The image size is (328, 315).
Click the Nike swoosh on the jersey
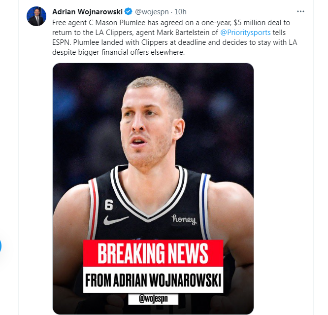click(x=116, y=220)
